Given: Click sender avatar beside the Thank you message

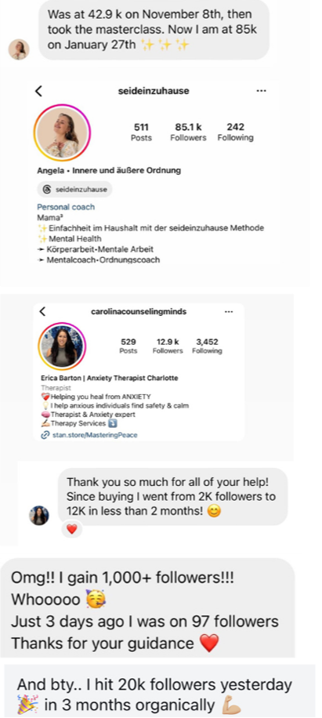Looking at the screenshot, I should [x=39, y=515].
